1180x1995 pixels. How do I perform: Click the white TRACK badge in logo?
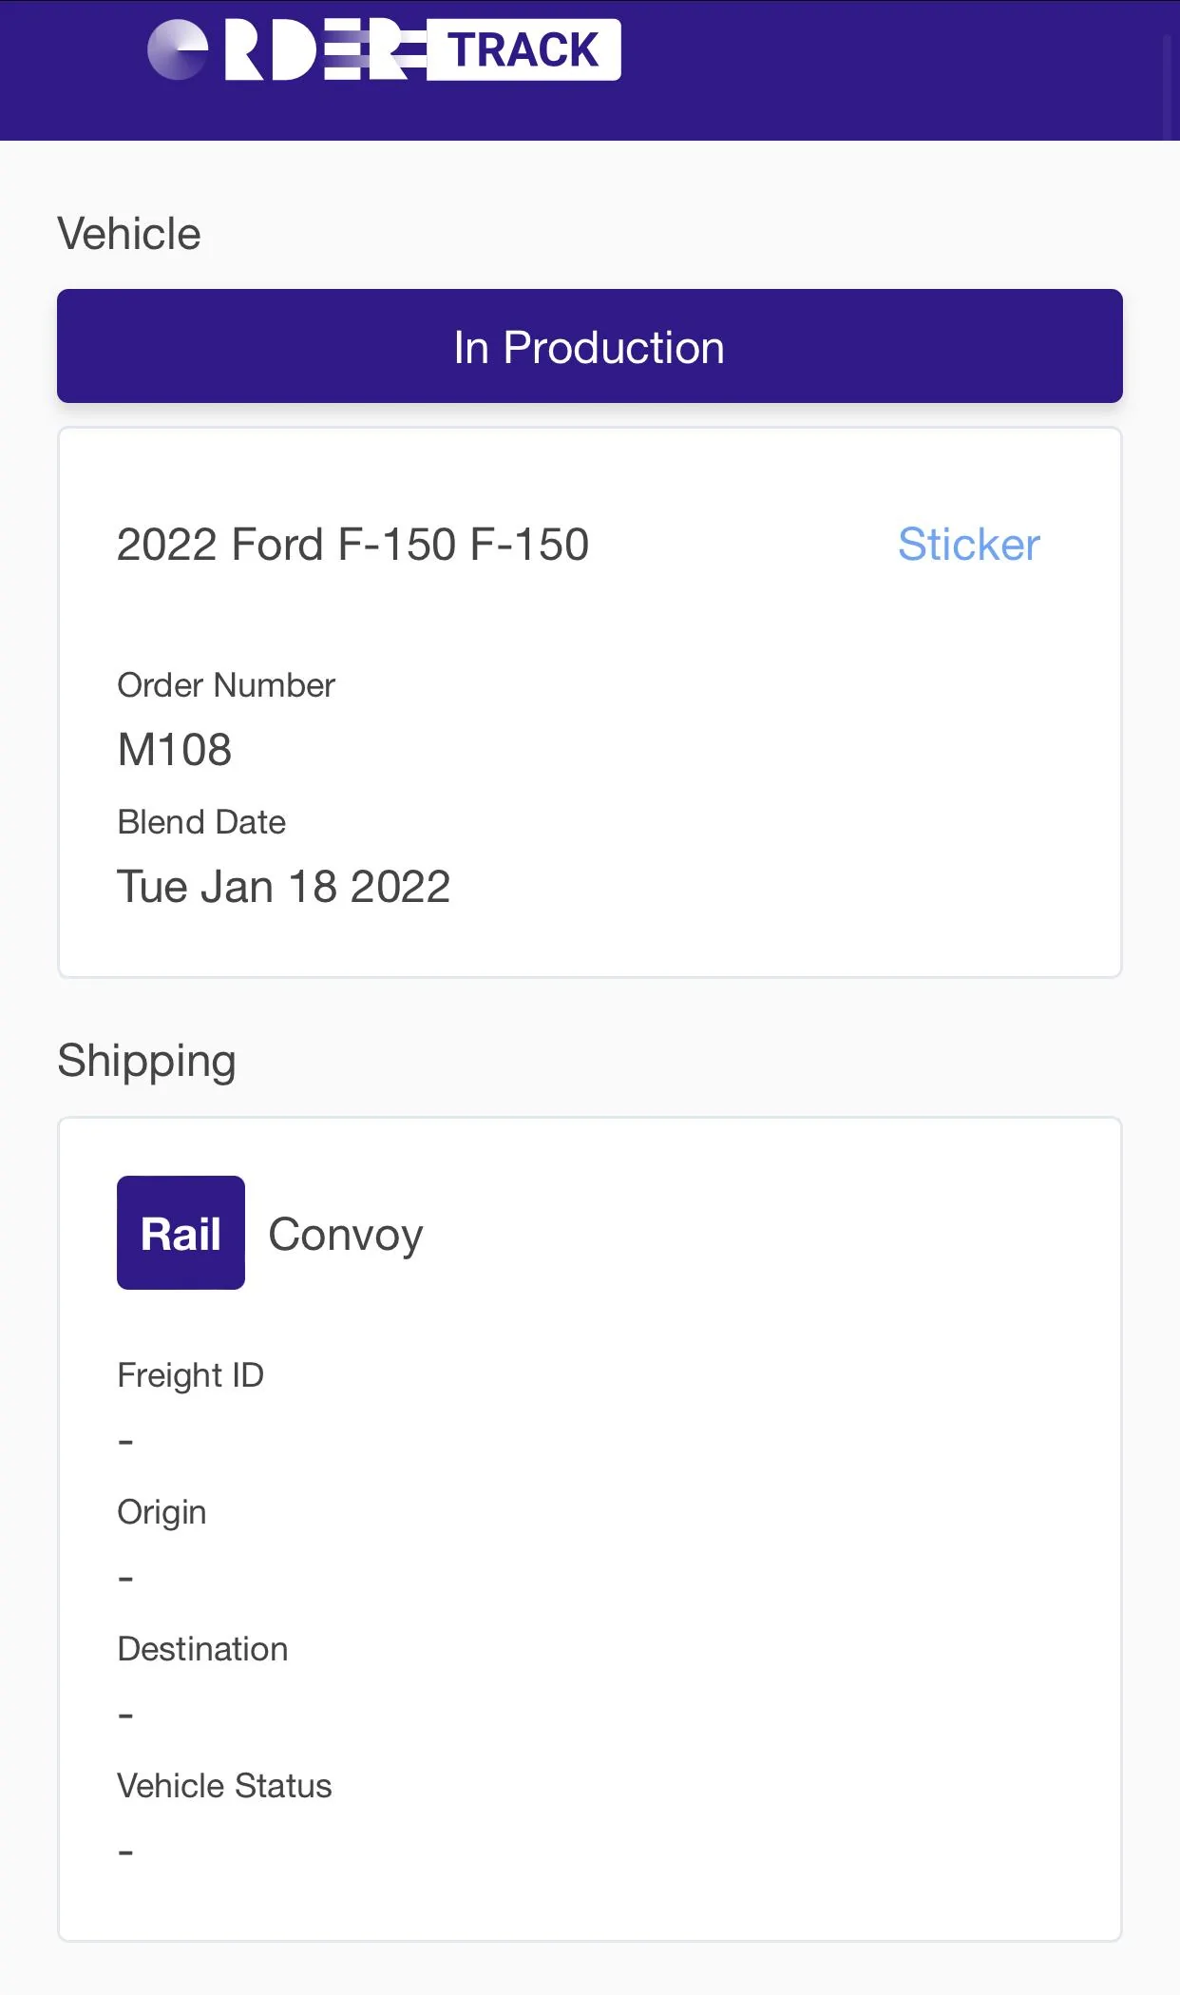coord(523,49)
